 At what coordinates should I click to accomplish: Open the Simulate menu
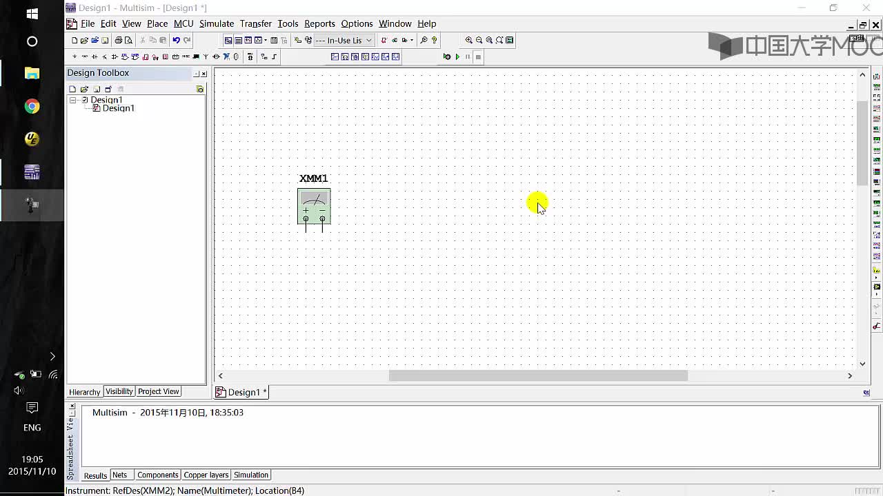[x=217, y=23]
